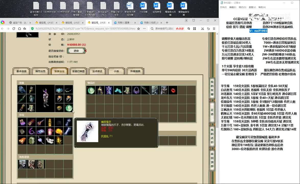Click the browser undo-close arrow icon
Viewport: 300px width, 184px height.
pyautogui.click(x=208, y=29)
